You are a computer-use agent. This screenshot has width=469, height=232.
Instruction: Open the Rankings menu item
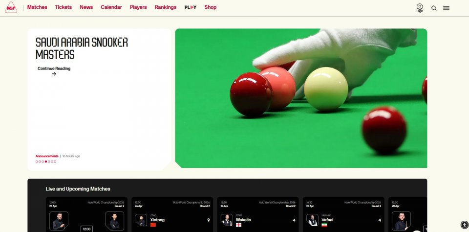coord(166,7)
